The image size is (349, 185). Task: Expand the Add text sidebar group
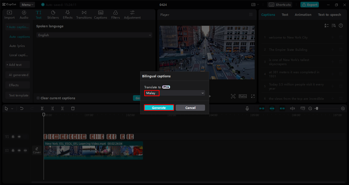tap(17, 65)
